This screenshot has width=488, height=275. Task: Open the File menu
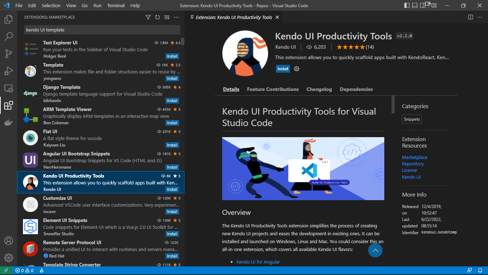coord(19,5)
